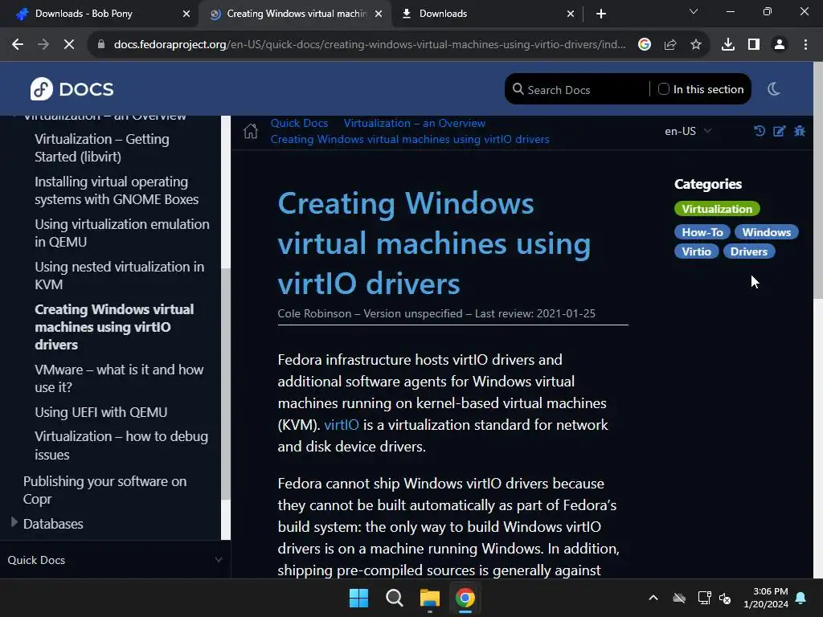823x617 pixels.
Task: Click browser forward arrow
Action: (43, 45)
